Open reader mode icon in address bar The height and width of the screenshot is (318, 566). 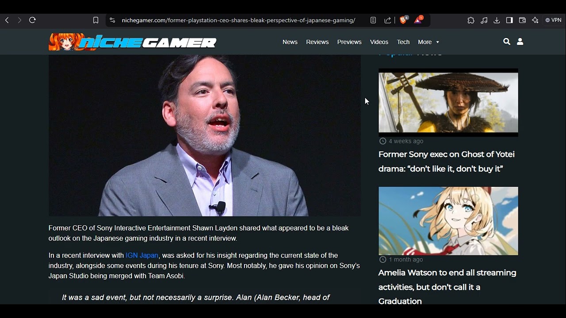(x=373, y=20)
